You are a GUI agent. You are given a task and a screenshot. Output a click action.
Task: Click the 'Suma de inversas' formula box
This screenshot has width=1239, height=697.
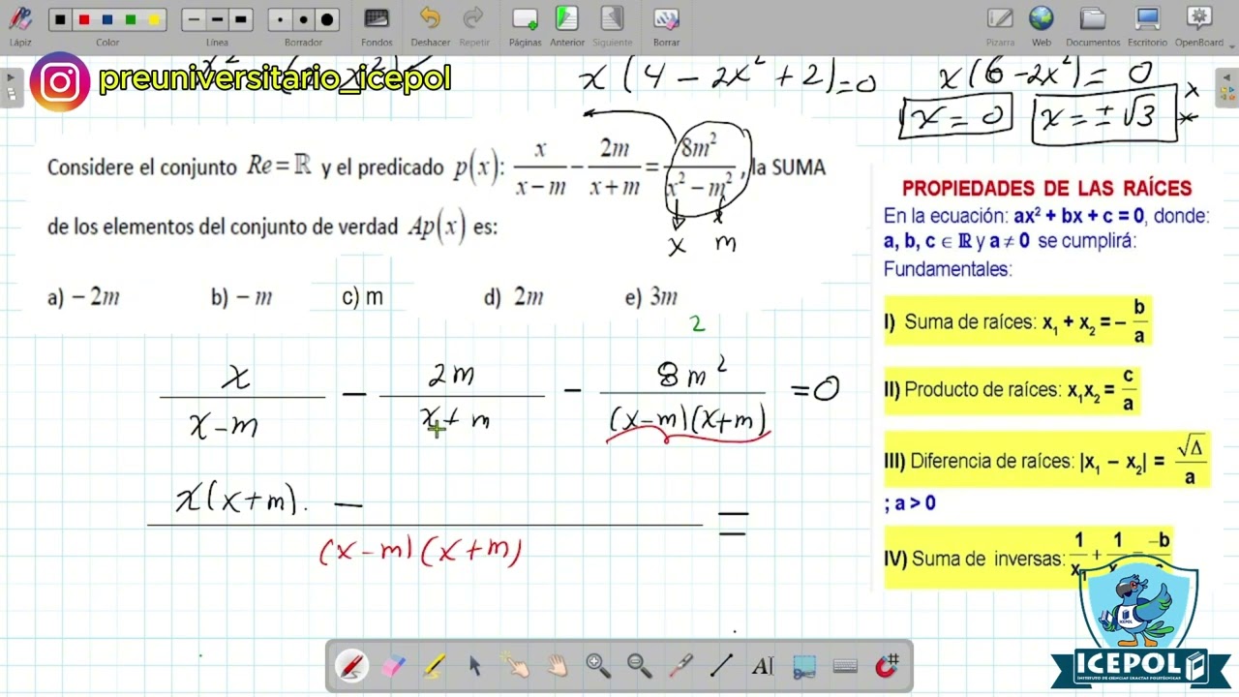[1028, 558]
